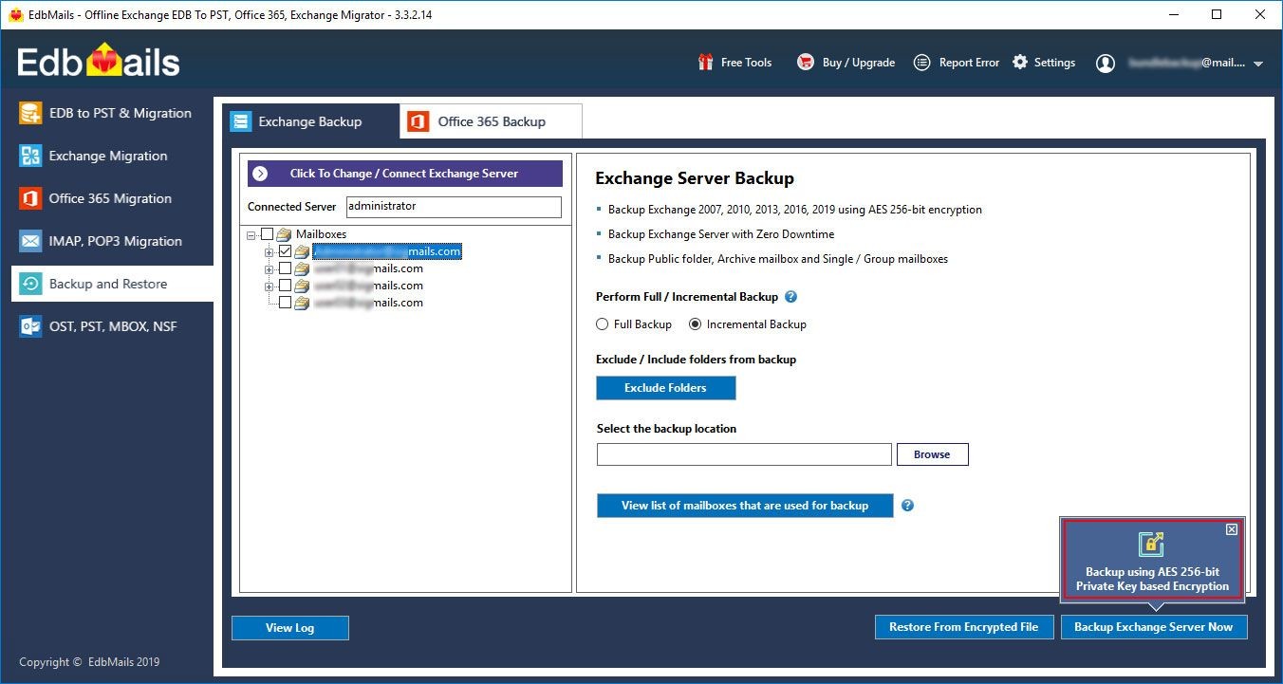This screenshot has height=684, width=1283.
Task: Click the Buy / Upgrade cart icon
Action: tap(806, 63)
